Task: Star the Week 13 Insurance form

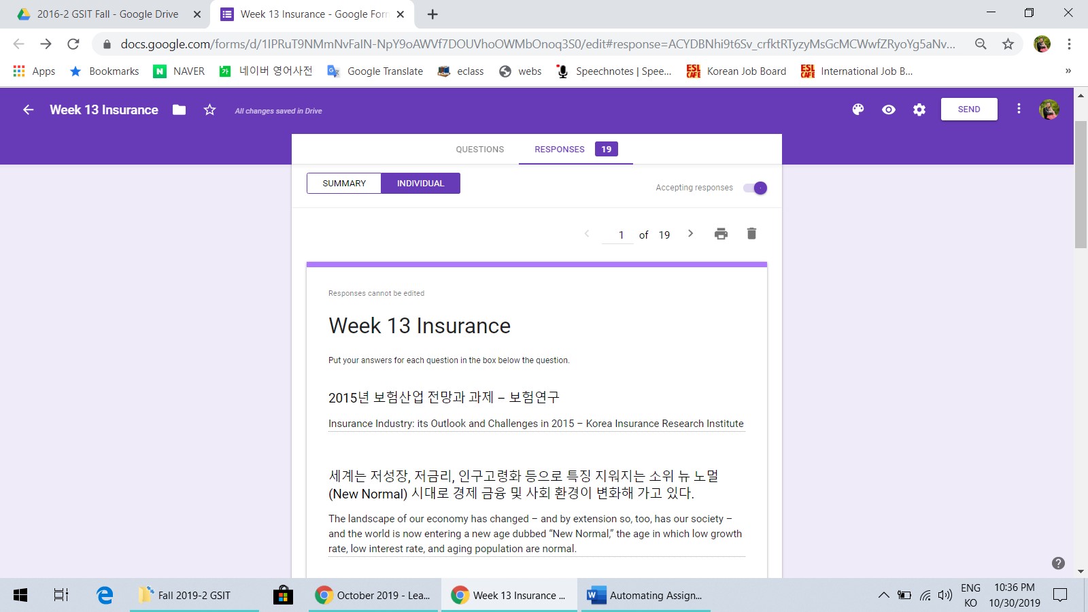Action: pos(209,109)
